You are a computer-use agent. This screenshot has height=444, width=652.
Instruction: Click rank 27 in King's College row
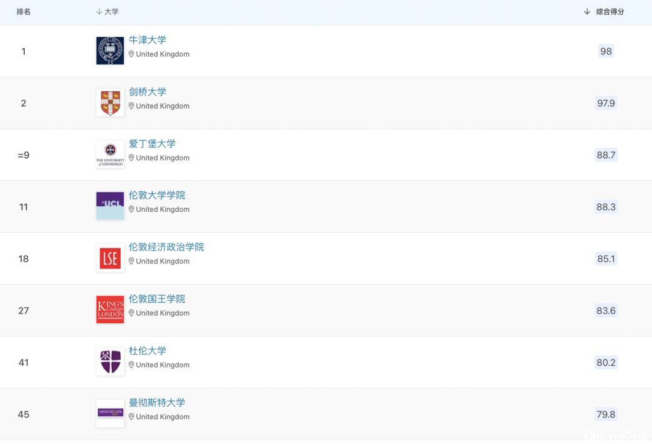pos(24,311)
